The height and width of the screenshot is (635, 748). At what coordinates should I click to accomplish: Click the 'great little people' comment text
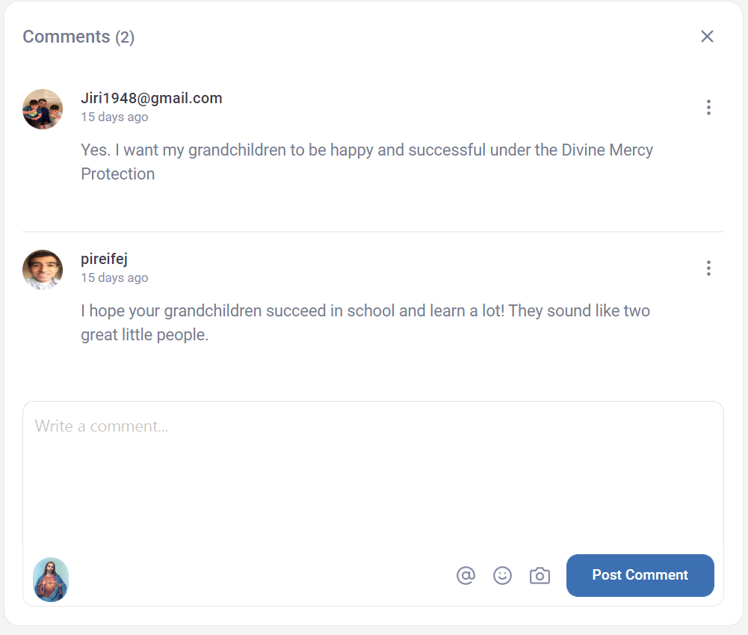(x=365, y=323)
